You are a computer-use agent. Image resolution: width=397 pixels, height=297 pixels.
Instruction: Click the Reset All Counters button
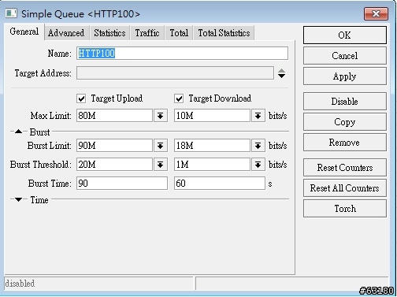[345, 188]
